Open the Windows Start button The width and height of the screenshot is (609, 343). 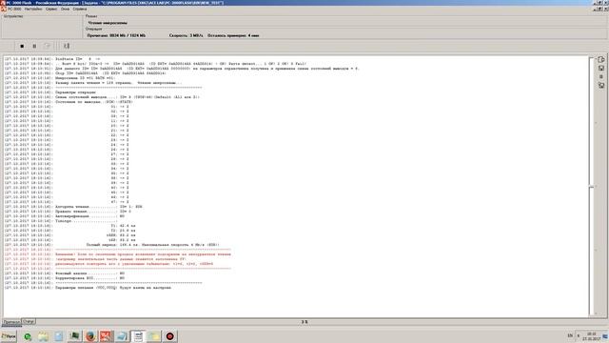point(9,336)
